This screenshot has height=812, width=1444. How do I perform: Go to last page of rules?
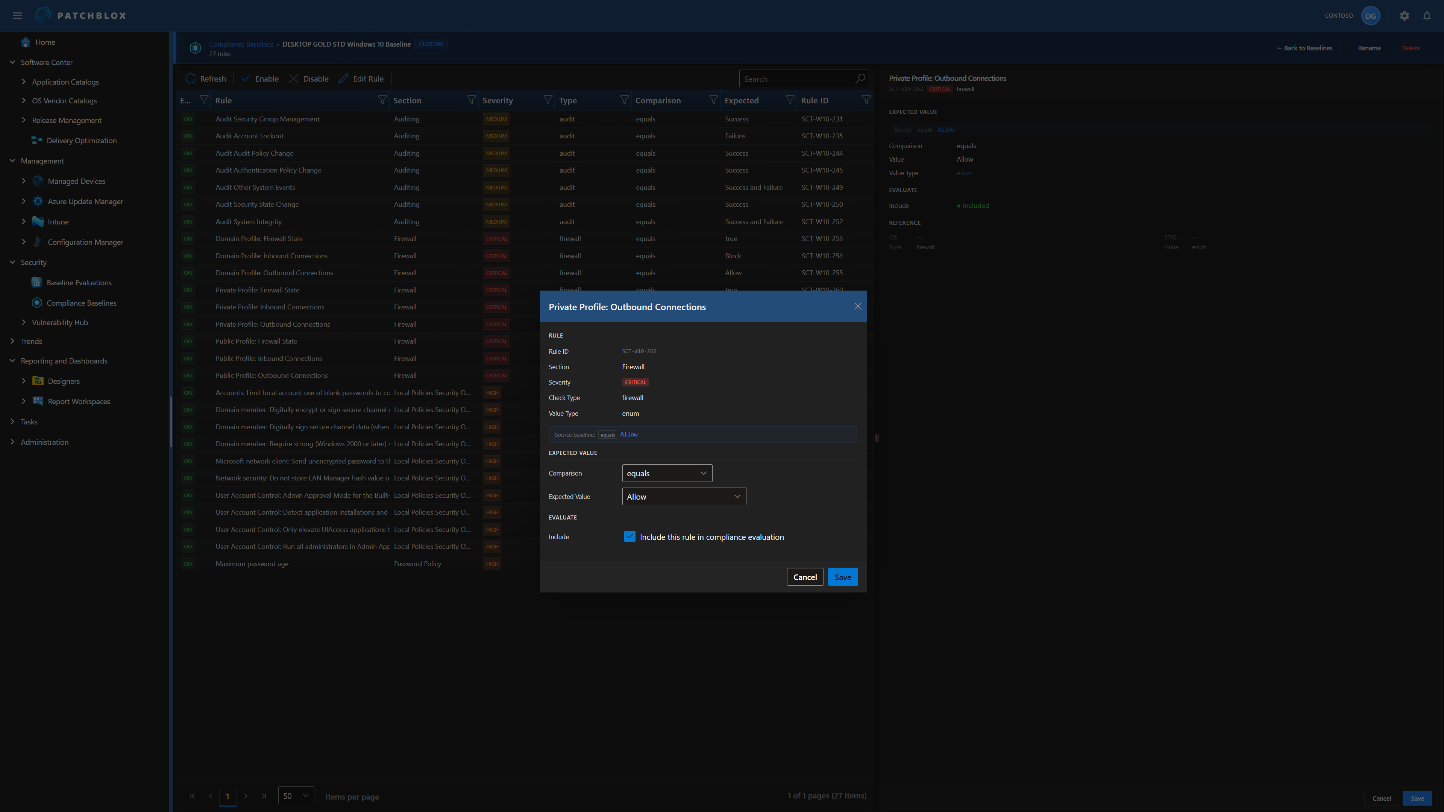[264, 796]
